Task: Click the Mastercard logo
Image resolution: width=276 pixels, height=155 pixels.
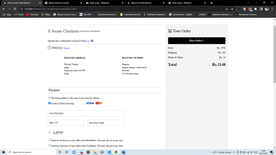Action: tap(99, 103)
